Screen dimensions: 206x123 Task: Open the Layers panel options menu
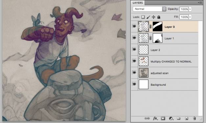tap(200, 3)
